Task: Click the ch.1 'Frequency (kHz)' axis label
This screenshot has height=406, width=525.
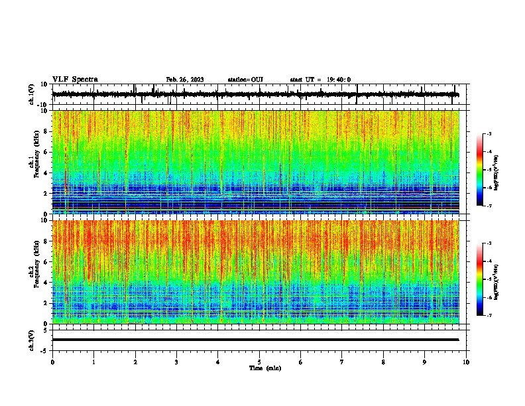Action: click(36, 154)
